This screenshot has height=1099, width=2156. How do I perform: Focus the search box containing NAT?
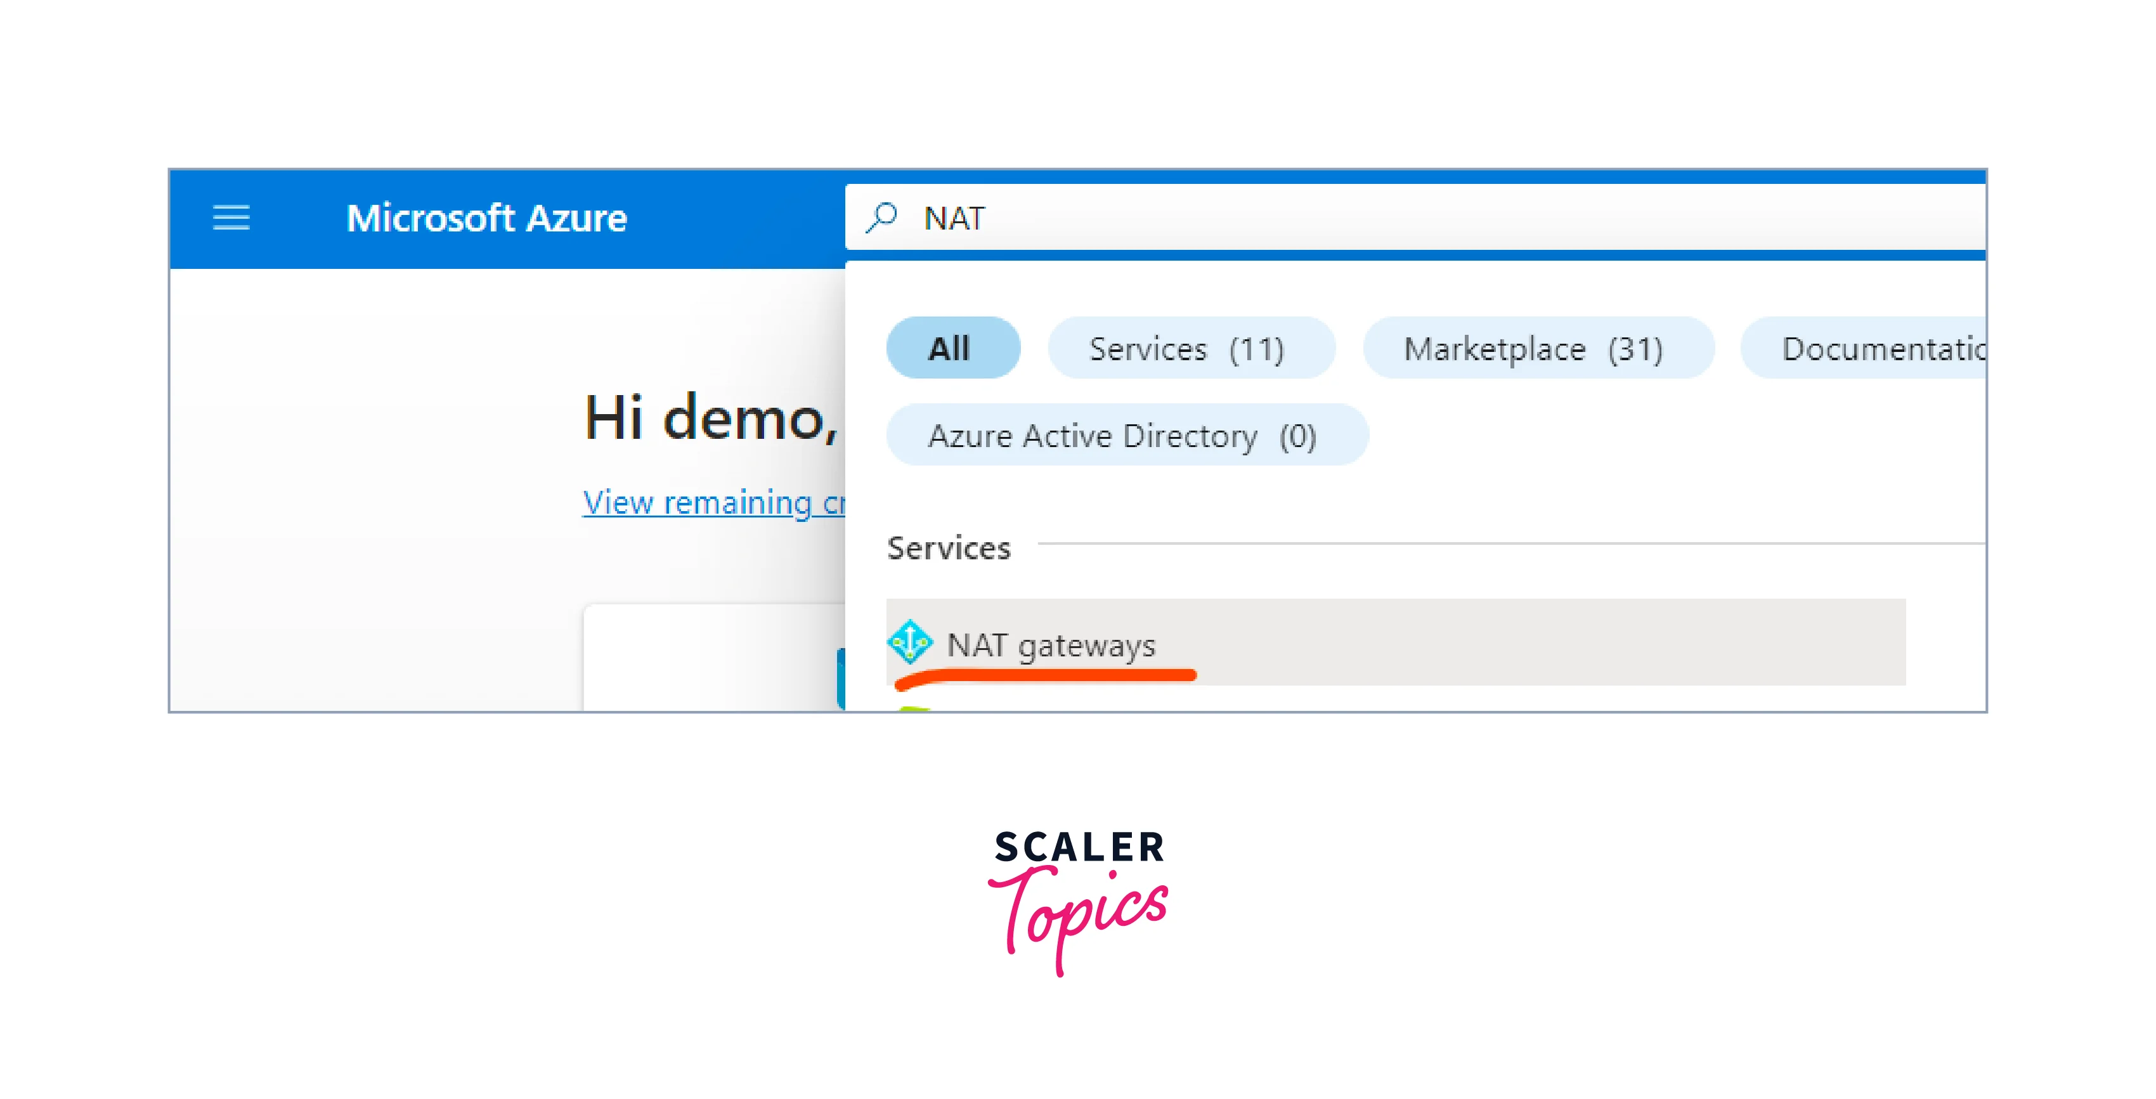[1415, 218]
